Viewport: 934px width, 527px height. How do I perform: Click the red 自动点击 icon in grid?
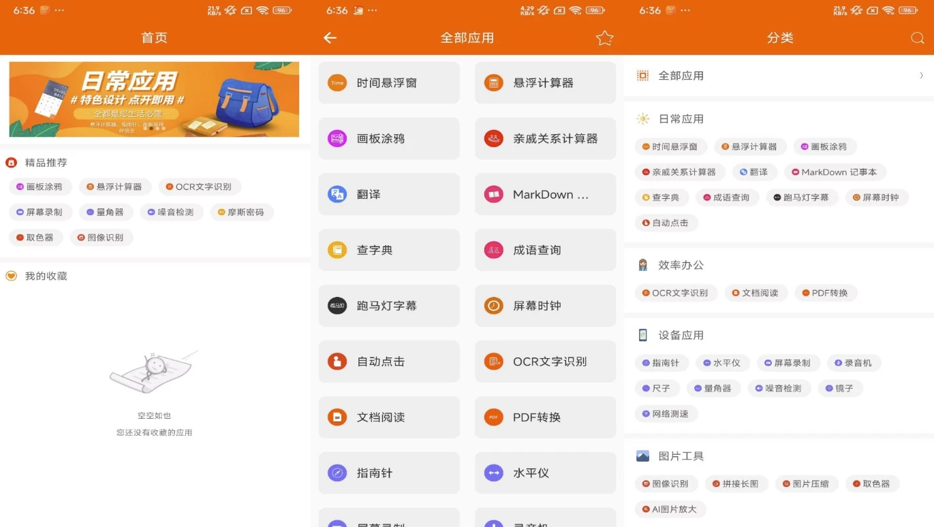pyautogui.click(x=337, y=362)
